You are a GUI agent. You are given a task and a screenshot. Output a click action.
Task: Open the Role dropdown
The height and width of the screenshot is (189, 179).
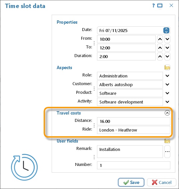point(167,76)
